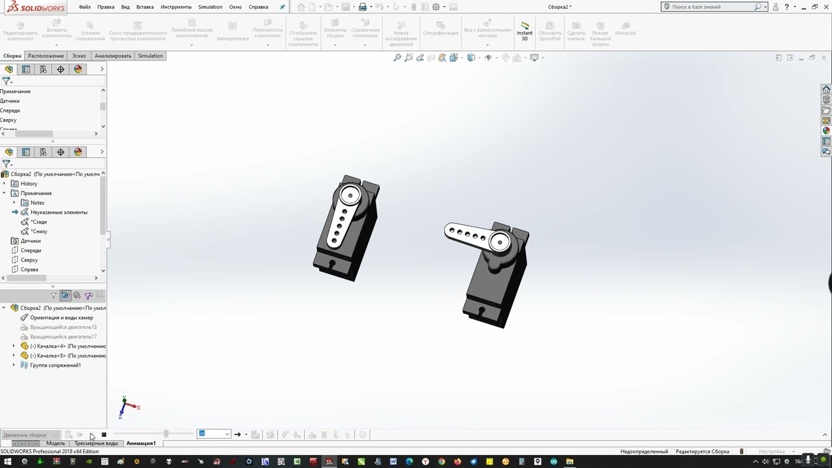Open the File Explorer task pane icon
Screen dimensions: 832x468
(x=826, y=110)
